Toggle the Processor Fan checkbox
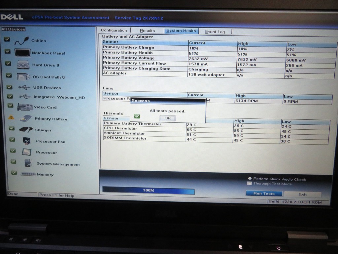This screenshot has height=254, width=338. (12, 140)
